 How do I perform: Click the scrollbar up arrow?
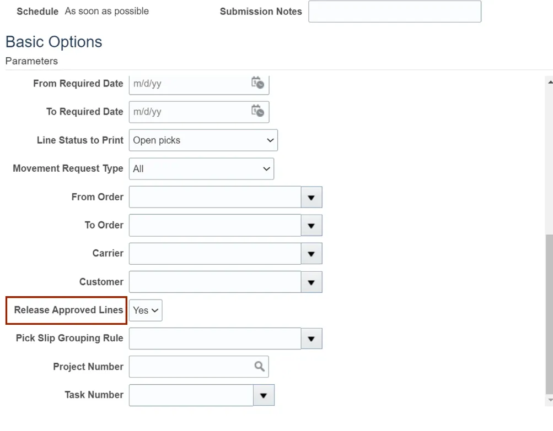(x=550, y=81)
